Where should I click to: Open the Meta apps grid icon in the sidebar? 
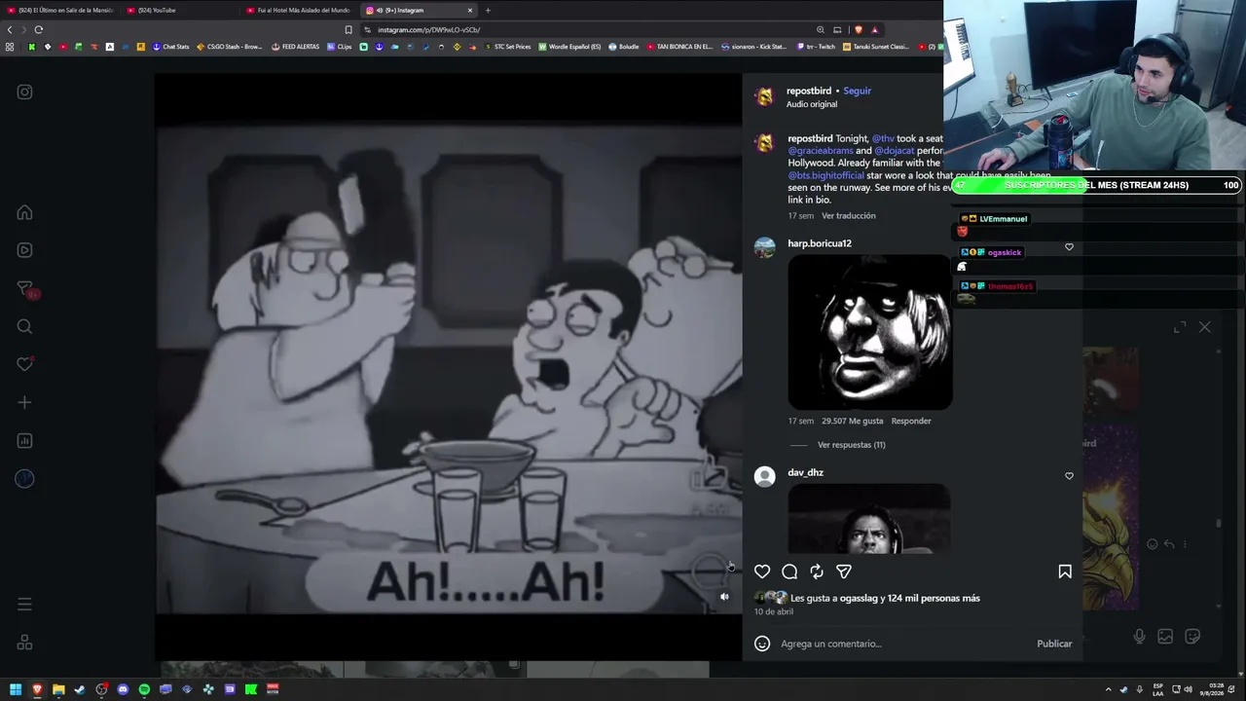point(24,643)
